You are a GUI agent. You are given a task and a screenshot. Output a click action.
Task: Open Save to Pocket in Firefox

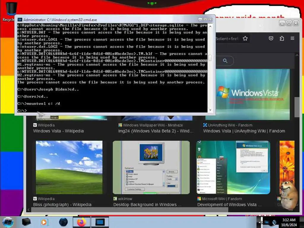click(271, 38)
